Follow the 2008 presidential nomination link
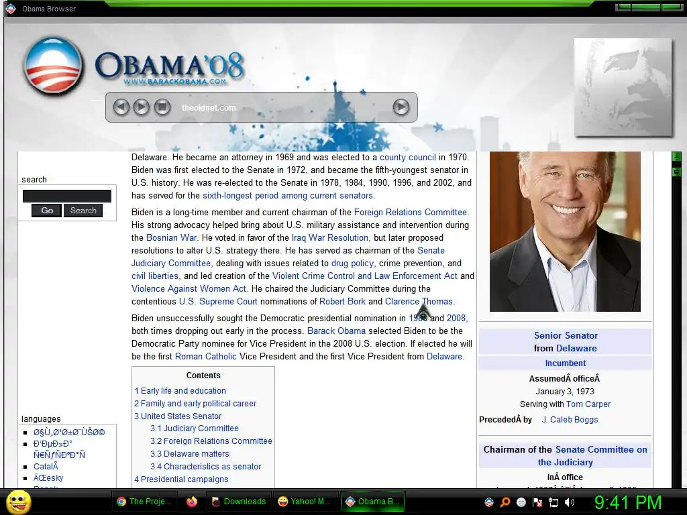The width and height of the screenshot is (687, 515). click(x=456, y=318)
